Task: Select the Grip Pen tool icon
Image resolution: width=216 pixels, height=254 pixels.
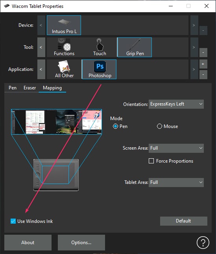Action: (135, 47)
